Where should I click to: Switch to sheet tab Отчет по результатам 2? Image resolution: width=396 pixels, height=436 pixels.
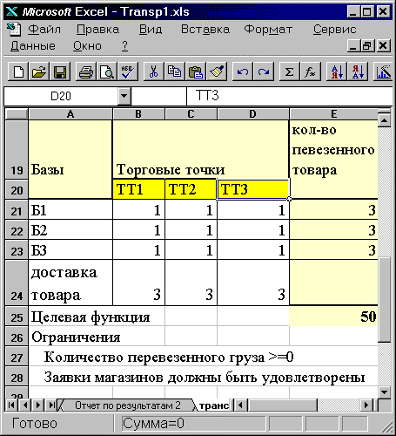click(x=128, y=405)
